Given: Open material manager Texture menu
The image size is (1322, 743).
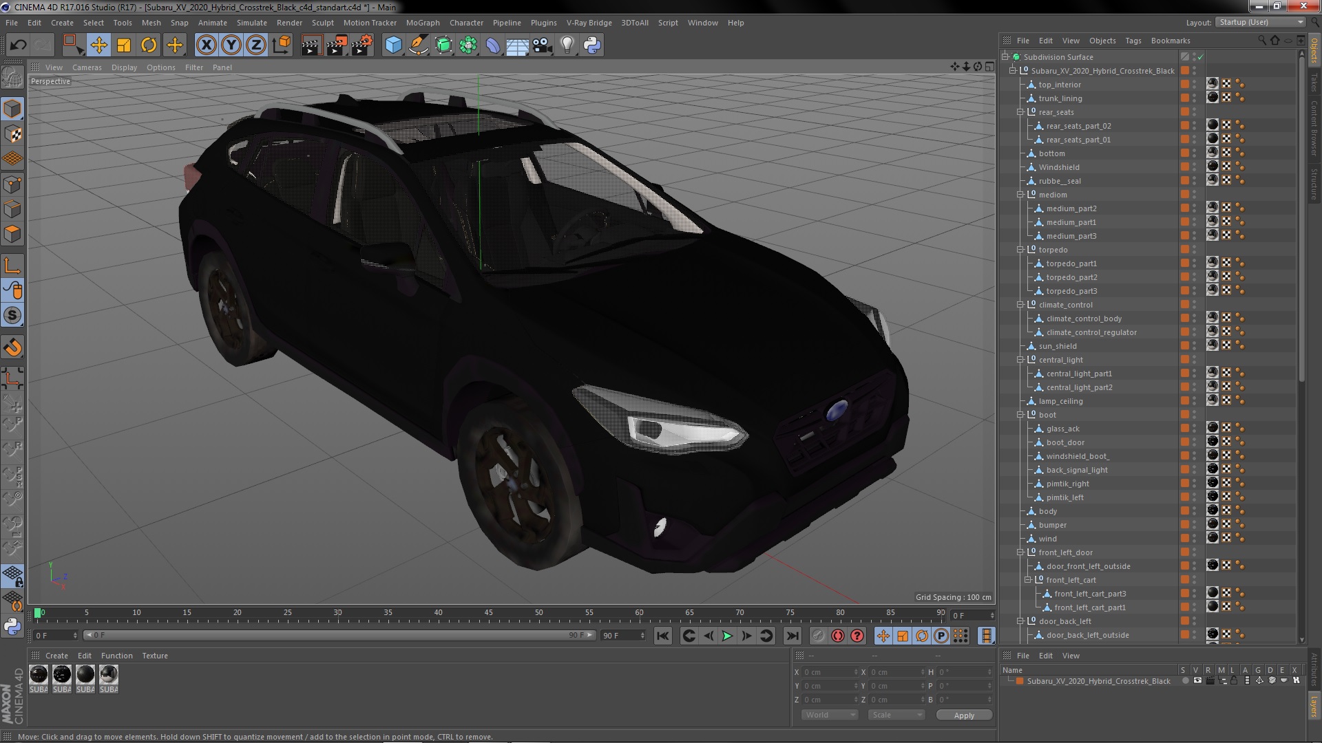Looking at the screenshot, I should point(154,656).
